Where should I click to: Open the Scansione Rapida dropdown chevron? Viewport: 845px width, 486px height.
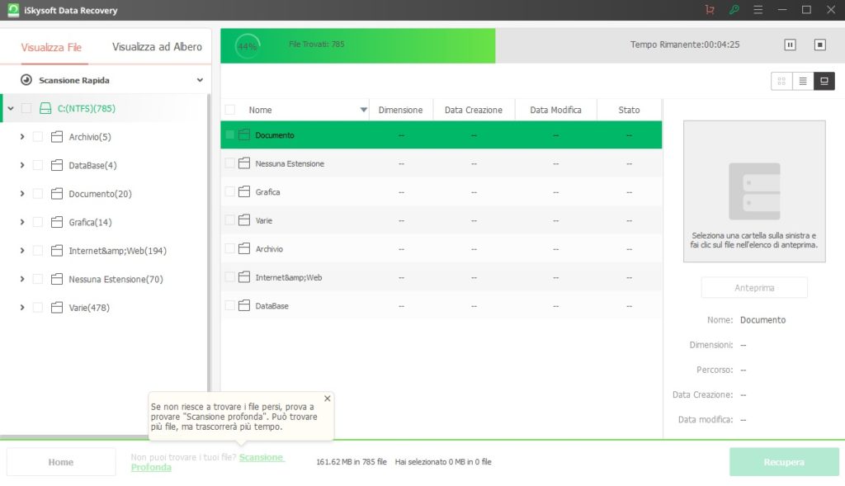(200, 80)
